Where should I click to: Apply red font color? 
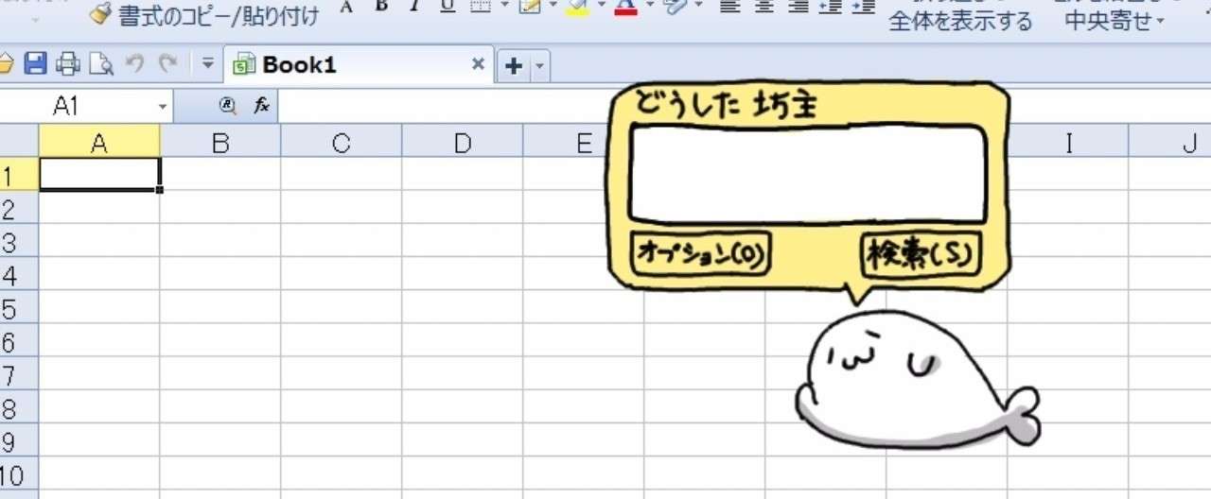click(x=624, y=8)
